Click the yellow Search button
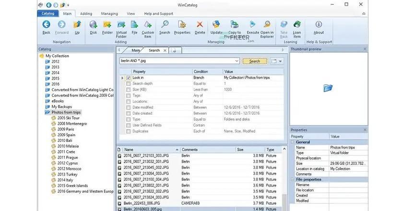Screen dimensions: 401x211 point(255,61)
